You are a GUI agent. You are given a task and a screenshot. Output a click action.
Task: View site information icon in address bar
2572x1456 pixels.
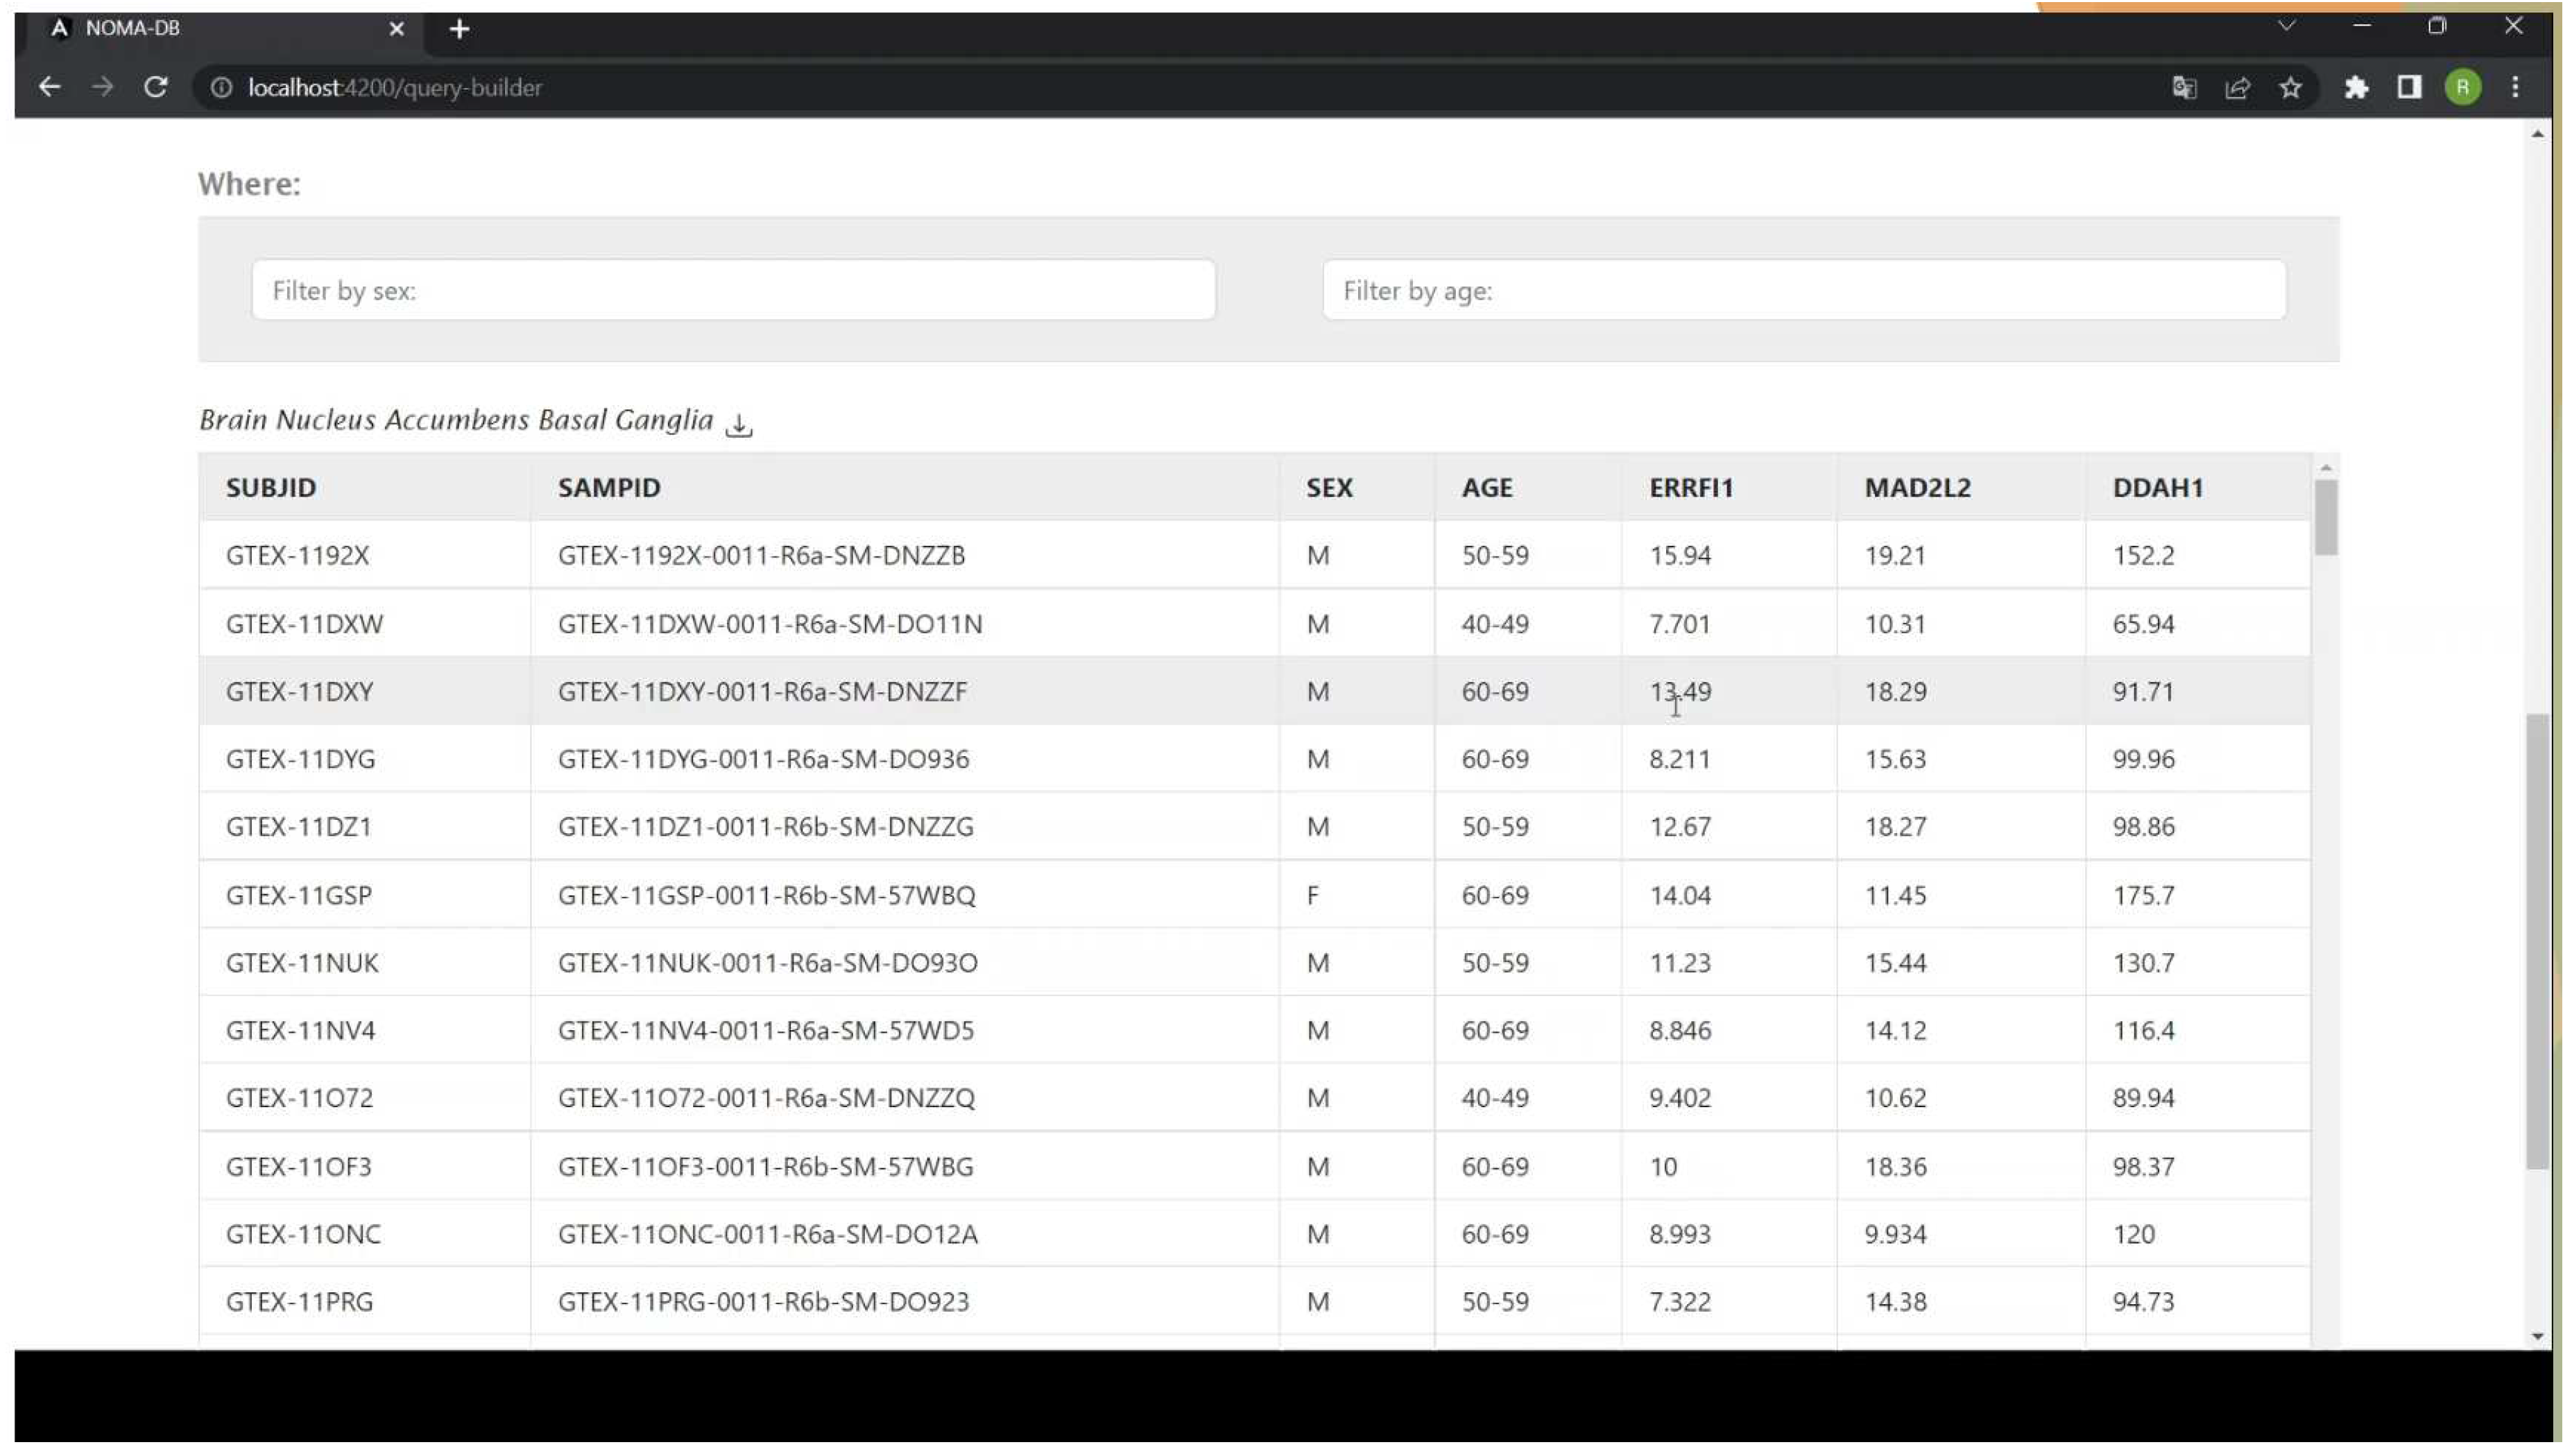(221, 88)
